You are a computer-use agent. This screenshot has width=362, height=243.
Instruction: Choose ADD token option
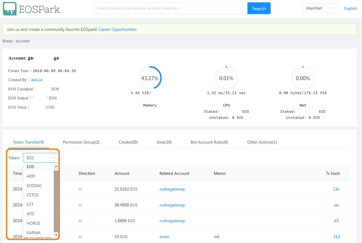coord(38,176)
